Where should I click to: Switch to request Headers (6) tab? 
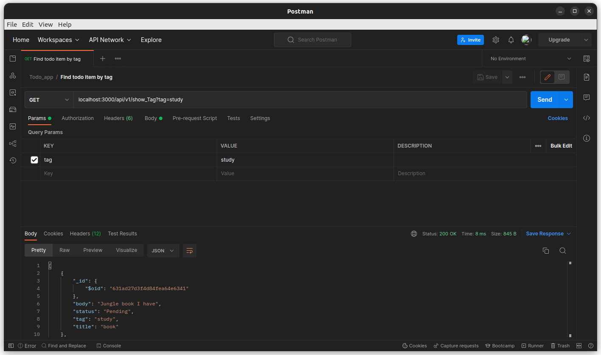(118, 118)
